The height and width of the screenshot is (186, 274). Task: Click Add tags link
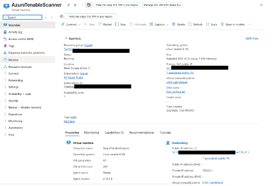point(69,121)
